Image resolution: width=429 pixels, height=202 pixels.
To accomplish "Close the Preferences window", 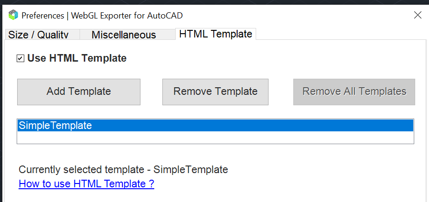I will (418, 15).
